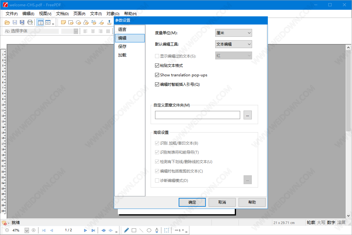Image resolution: width=352 pixels, height=235 pixels.
Task: Click the 确定 button
Action: [x=192, y=202]
